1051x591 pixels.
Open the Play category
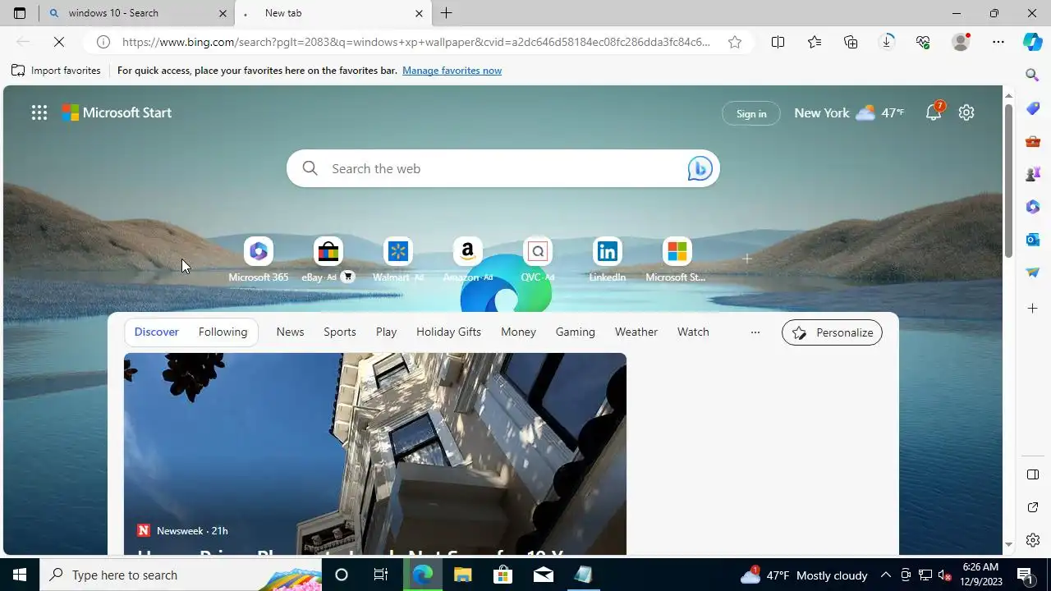[386, 332]
